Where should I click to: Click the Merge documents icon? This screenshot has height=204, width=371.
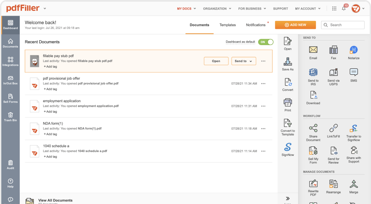point(354,184)
